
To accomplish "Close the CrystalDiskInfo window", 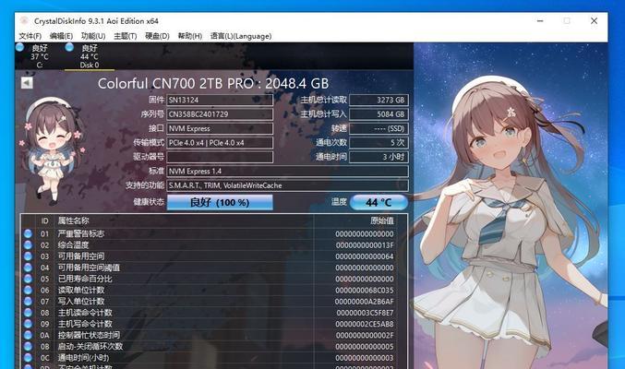I will point(594,20).
